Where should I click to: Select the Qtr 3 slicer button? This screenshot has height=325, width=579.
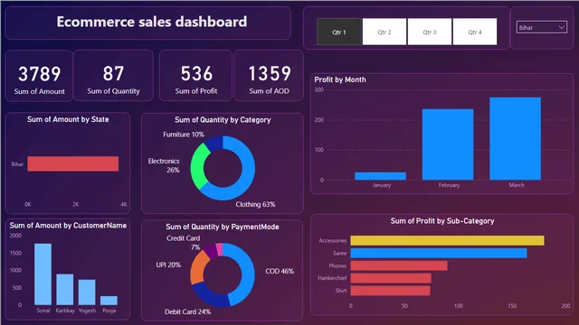[x=430, y=32]
